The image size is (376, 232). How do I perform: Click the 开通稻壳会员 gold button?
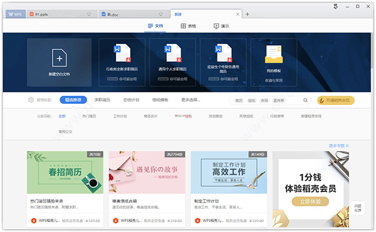(x=335, y=100)
